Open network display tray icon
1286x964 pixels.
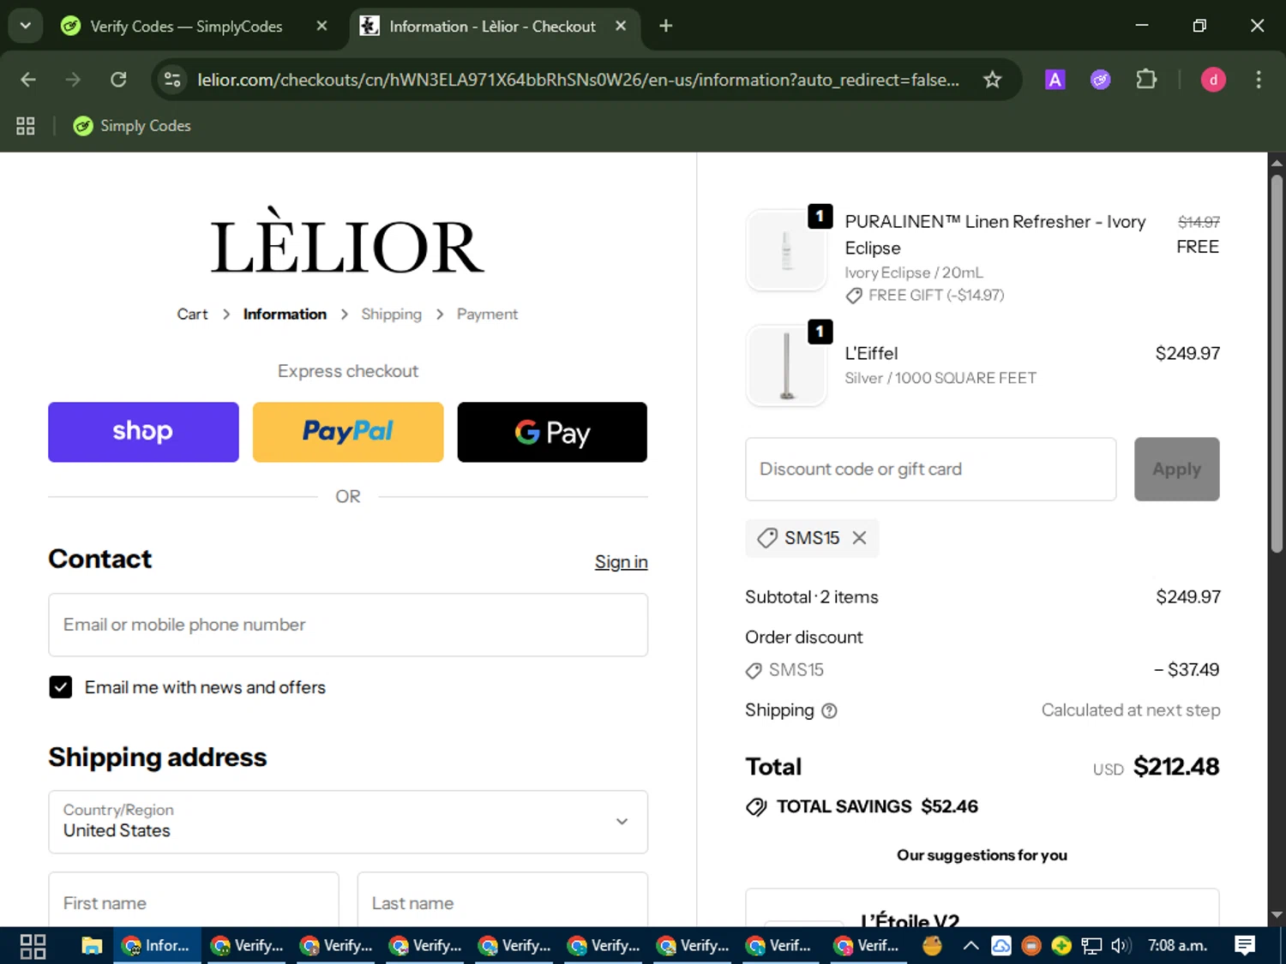click(x=1091, y=946)
